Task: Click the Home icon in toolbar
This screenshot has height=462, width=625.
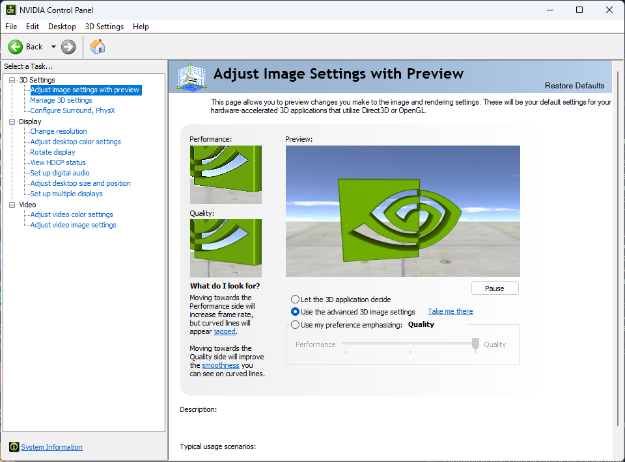Action: click(x=98, y=47)
